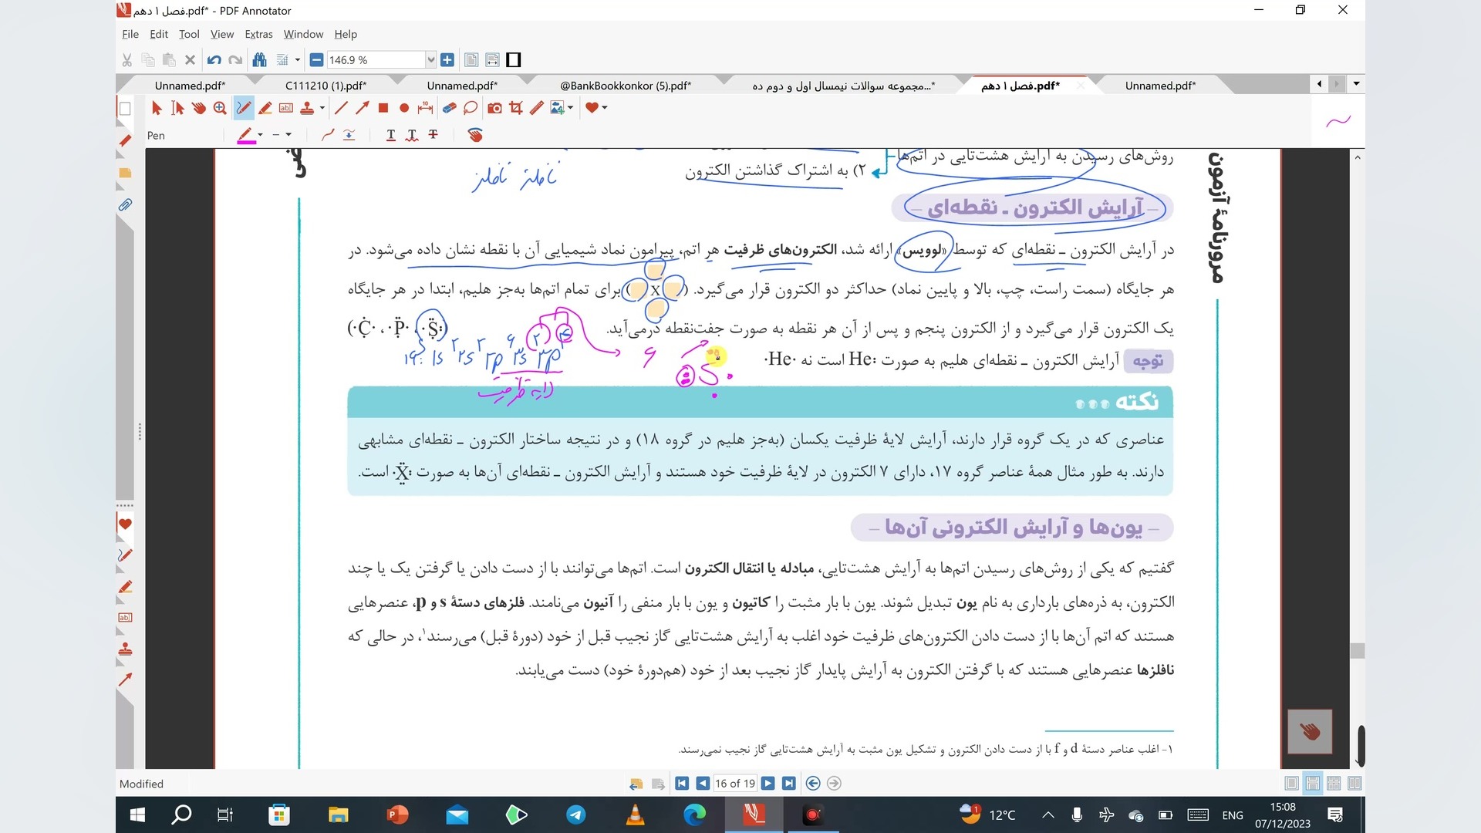Image resolution: width=1481 pixels, height=833 pixels.
Task: Activate the Pan hand tool
Action: [199, 108]
